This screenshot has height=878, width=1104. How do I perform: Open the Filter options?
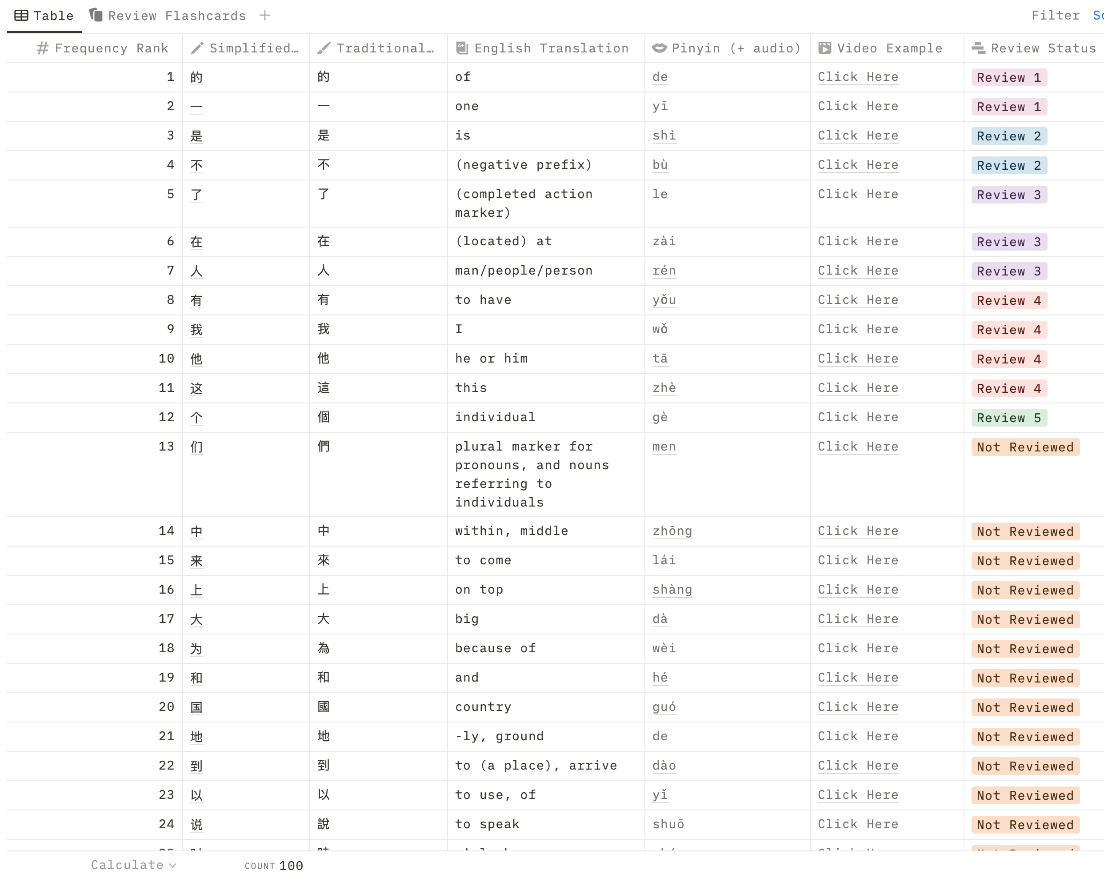[x=1056, y=16]
